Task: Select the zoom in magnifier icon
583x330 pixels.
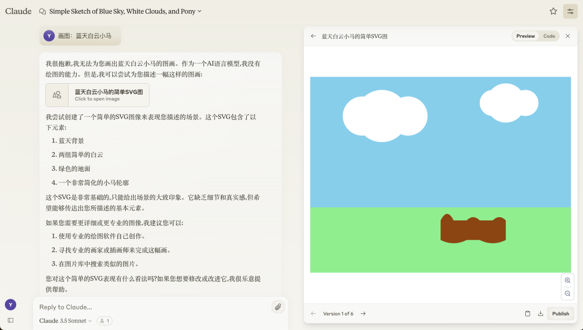Action: click(567, 280)
